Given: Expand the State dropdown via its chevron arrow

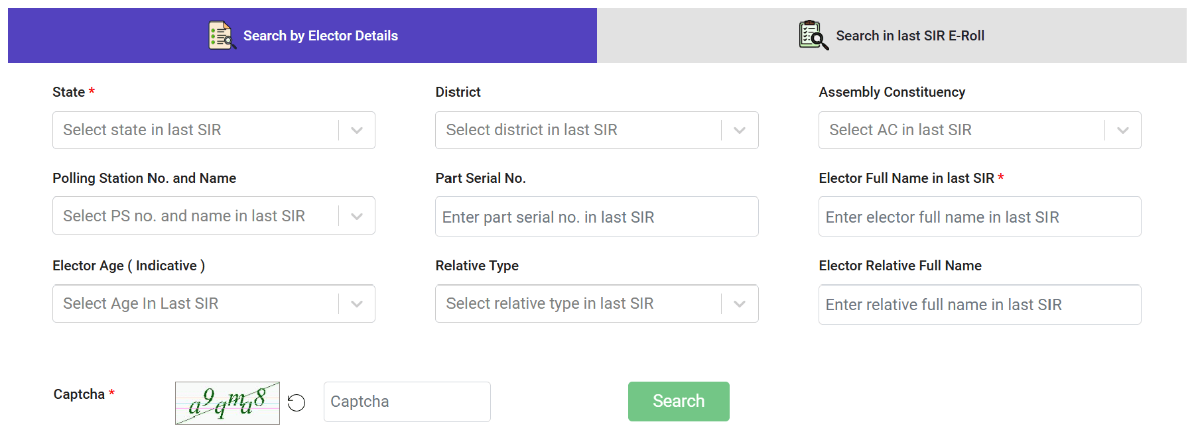Looking at the screenshot, I should pos(357,130).
